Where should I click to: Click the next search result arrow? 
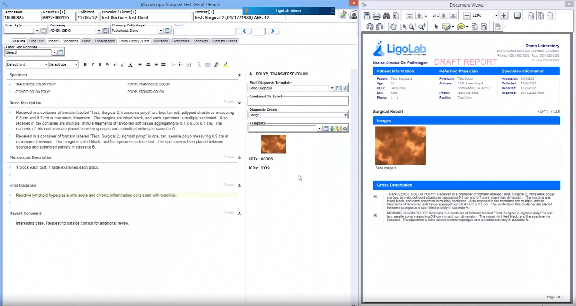pos(273,31)
